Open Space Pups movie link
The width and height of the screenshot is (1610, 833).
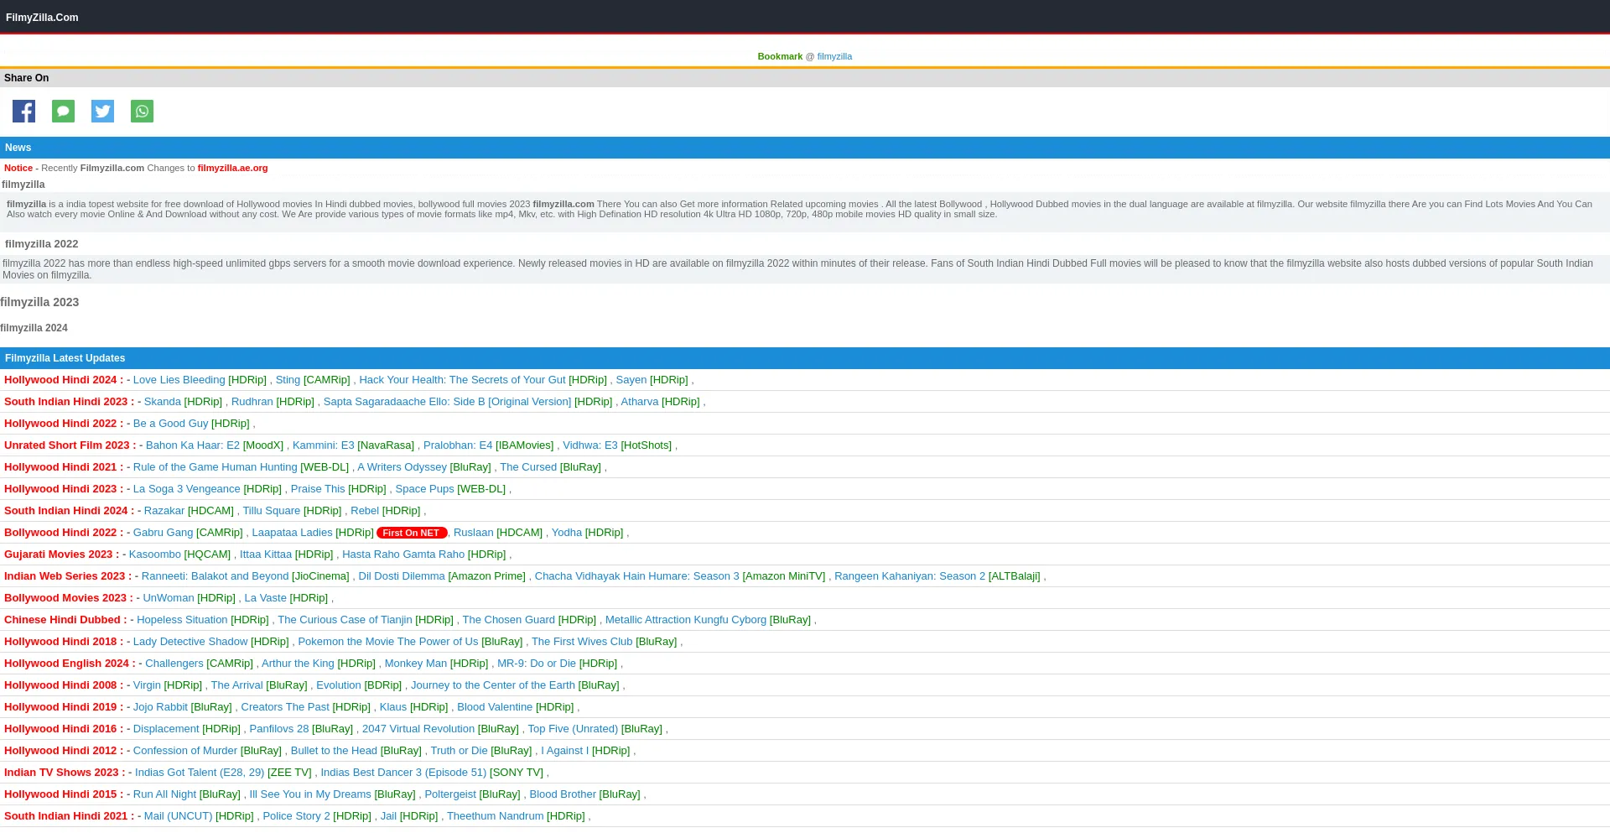[x=425, y=489]
